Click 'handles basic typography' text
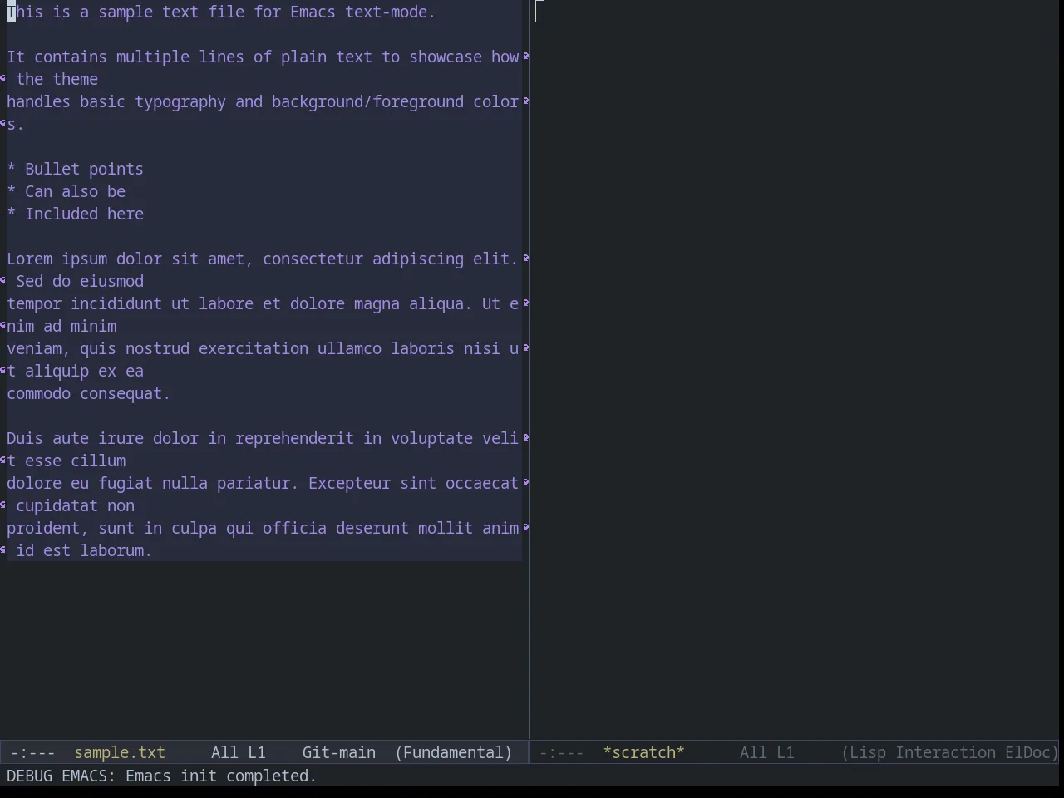 [x=116, y=101]
